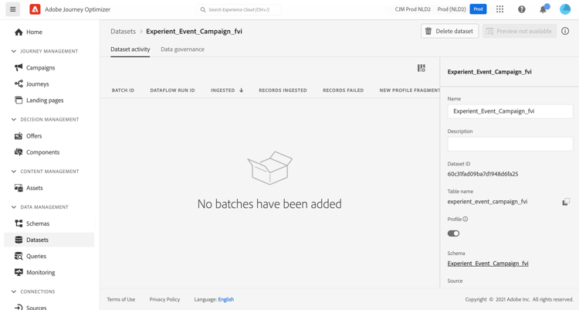Click the Description input field
The width and height of the screenshot is (579, 310).
510,144
